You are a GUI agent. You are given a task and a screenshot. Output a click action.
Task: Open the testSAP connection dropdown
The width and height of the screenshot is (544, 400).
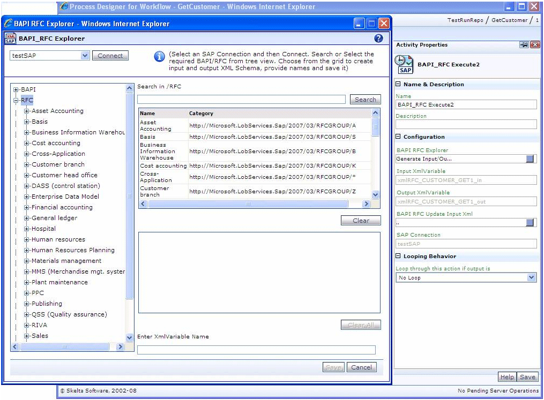pyautogui.click(x=85, y=56)
